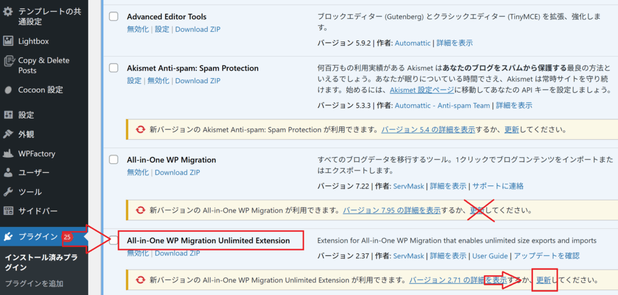Click Download ZIP under Advanced Editor Tools
The height and width of the screenshot is (295, 618).
coord(198,29)
